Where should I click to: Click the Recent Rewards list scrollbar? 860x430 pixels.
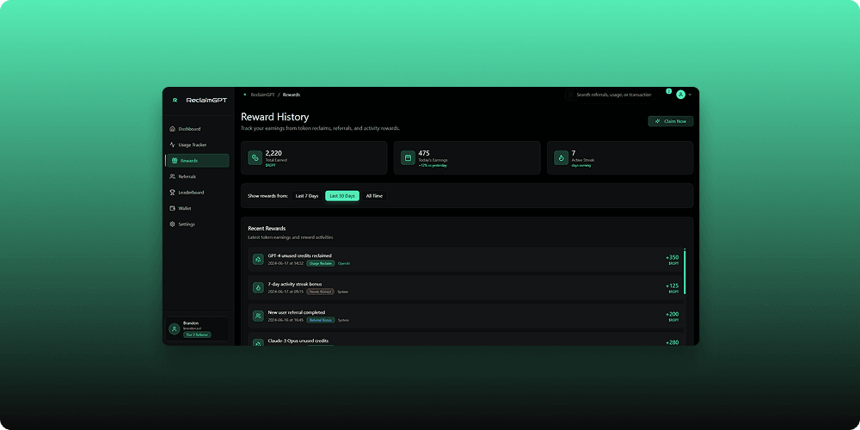pyautogui.click(x=685, y=273)
